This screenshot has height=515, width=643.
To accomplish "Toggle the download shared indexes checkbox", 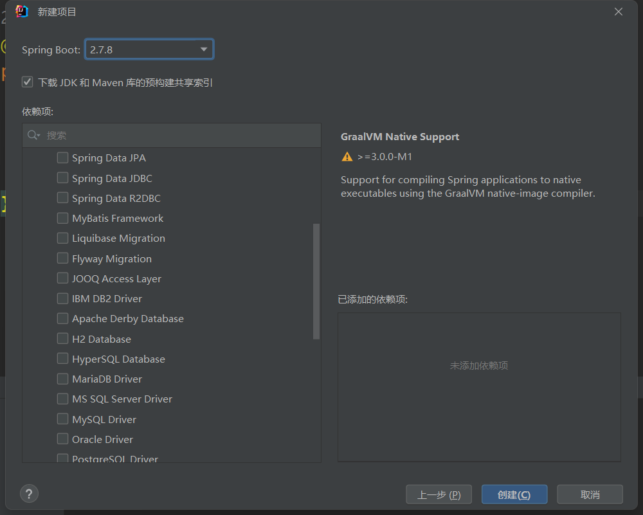I will pos(27,82).
